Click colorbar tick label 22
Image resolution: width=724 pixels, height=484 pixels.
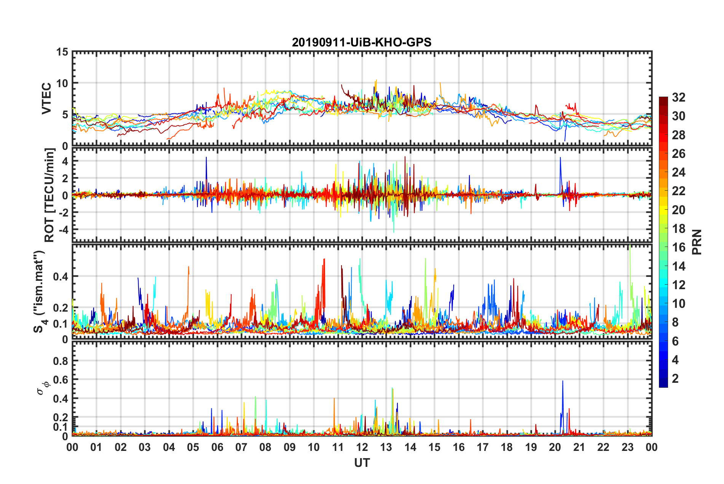tap(678, 191)
